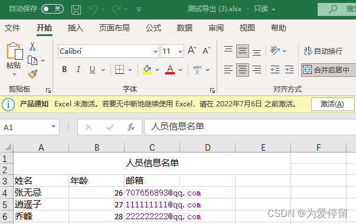The image size is (356, 224).
Task: Toggle 自动换行 wrap text
Action: (324, 51)
